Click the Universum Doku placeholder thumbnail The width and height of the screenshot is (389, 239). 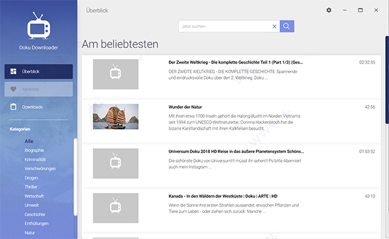point(115,163)
